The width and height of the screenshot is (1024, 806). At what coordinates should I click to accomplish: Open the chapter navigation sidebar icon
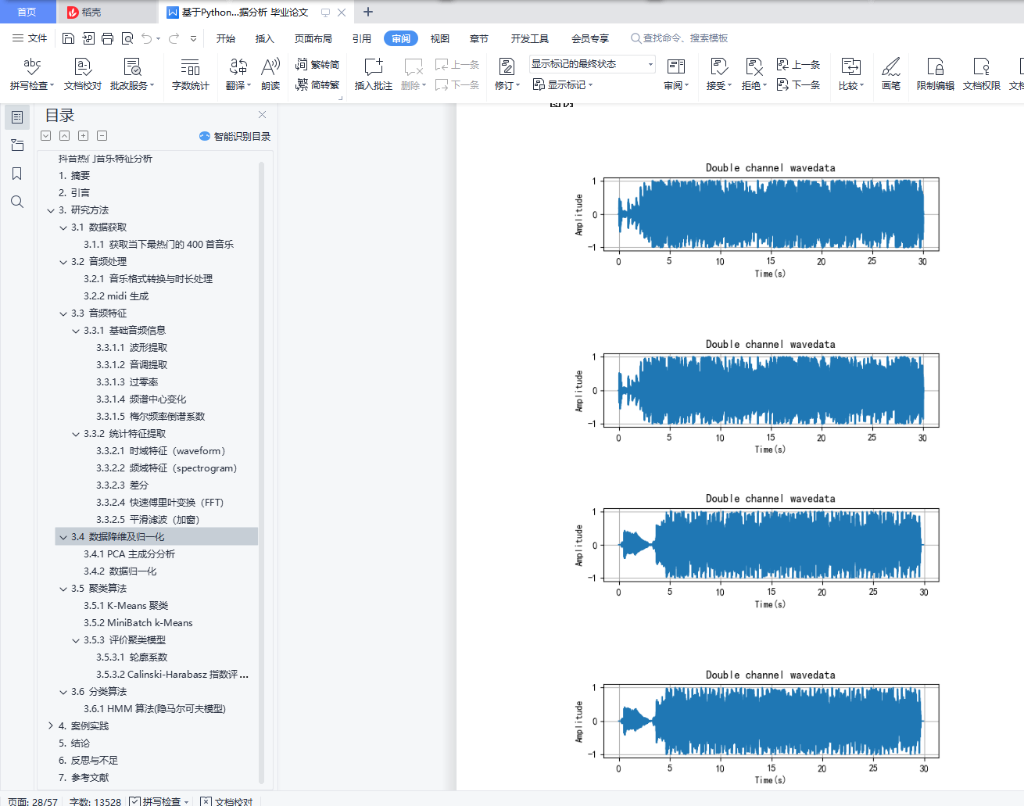pyautogui.click(x=17, y=145)
